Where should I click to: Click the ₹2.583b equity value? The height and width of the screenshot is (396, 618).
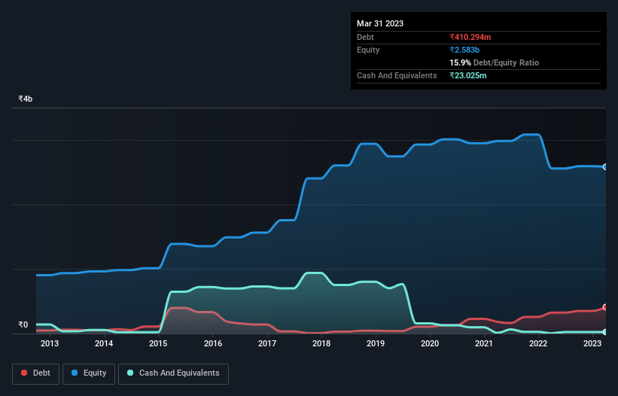click(464, 50)
